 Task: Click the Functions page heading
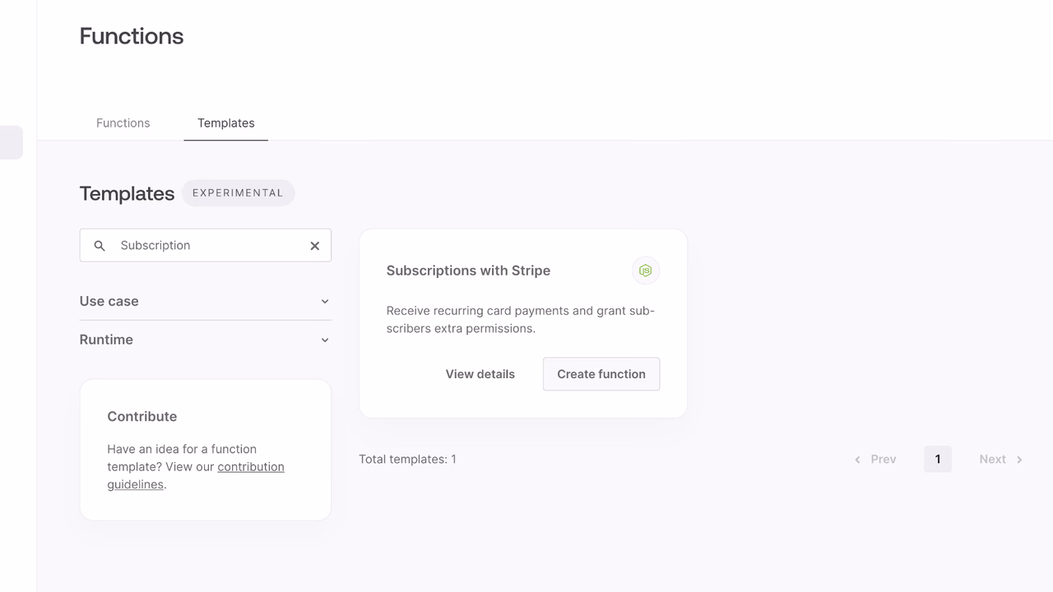coord(132,36)
